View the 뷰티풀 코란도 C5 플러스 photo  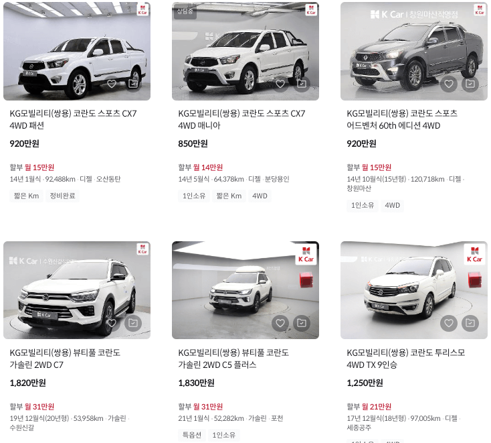click(x=246, y=290)
